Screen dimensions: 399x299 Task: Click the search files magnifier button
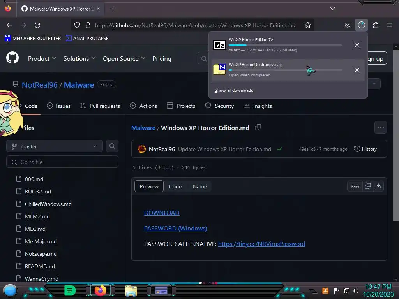[112, 146]
